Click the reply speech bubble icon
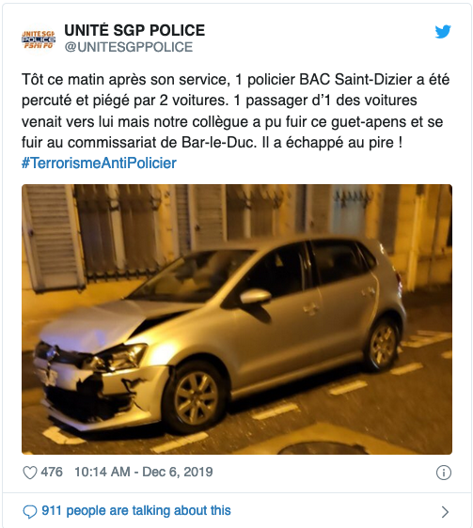This screenshot has width=473, height=528. [x=30, y=511]
